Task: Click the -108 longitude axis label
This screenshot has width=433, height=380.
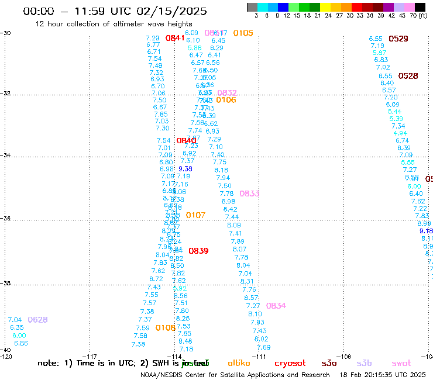Action: coord(344,357)
